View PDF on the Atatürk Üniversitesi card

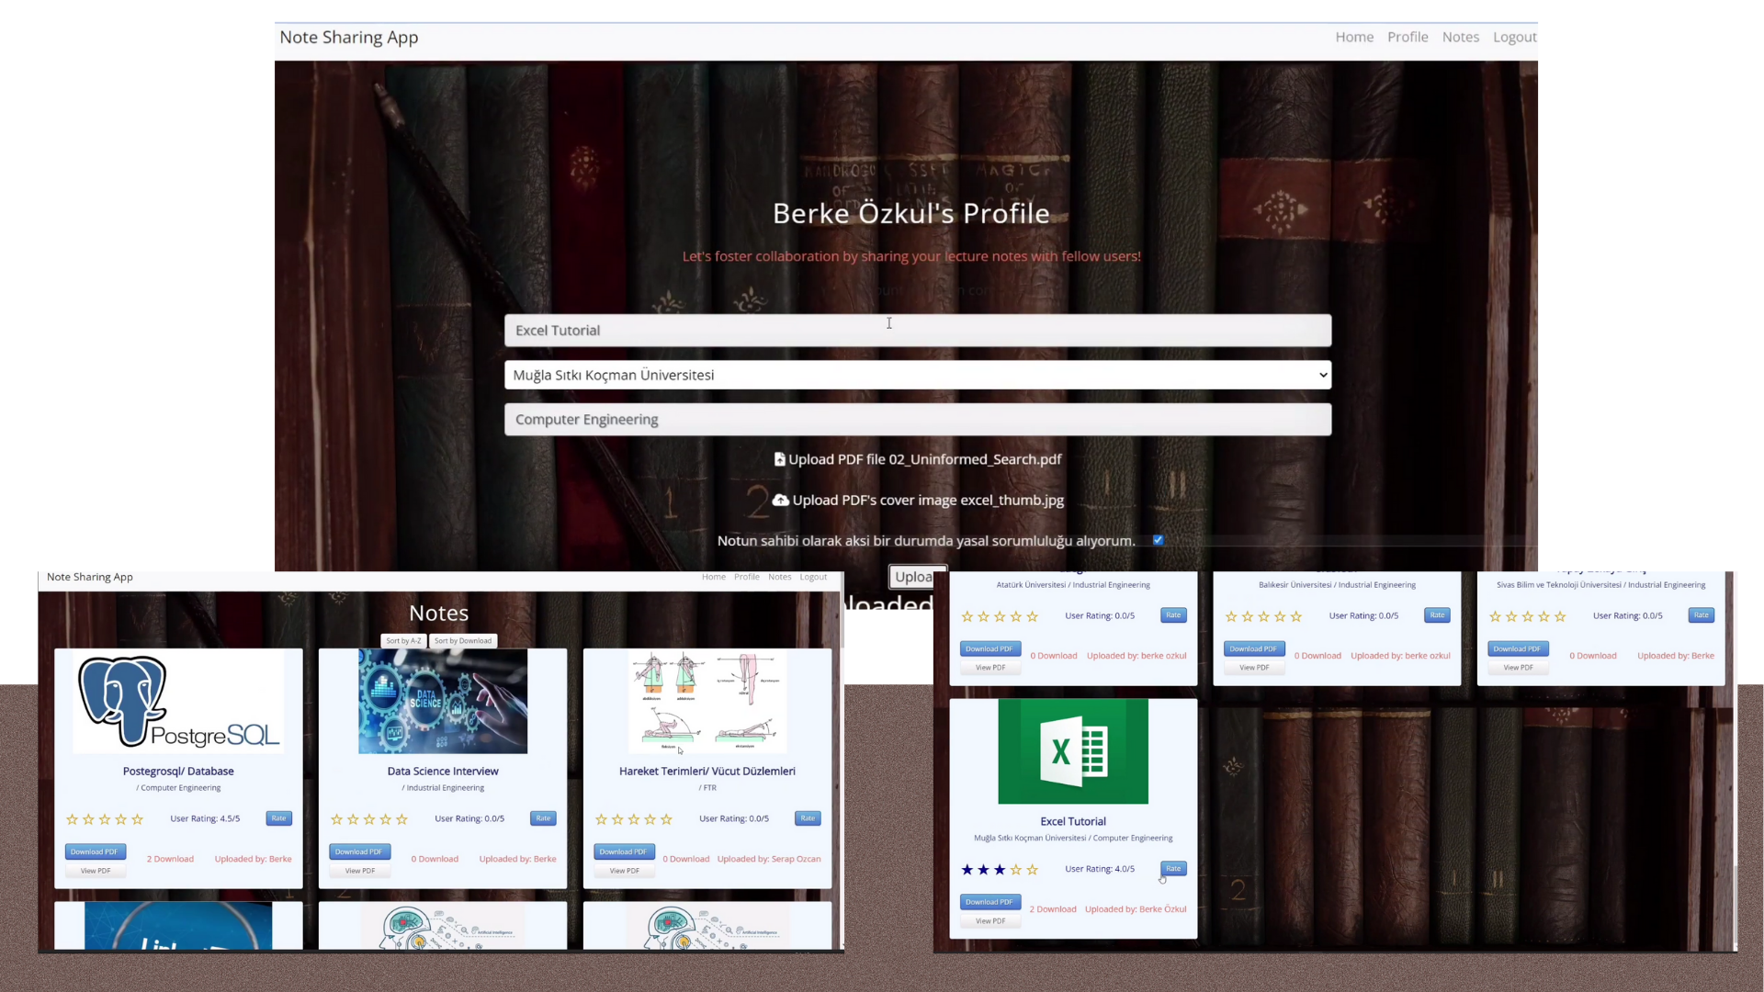pos(989,668)
